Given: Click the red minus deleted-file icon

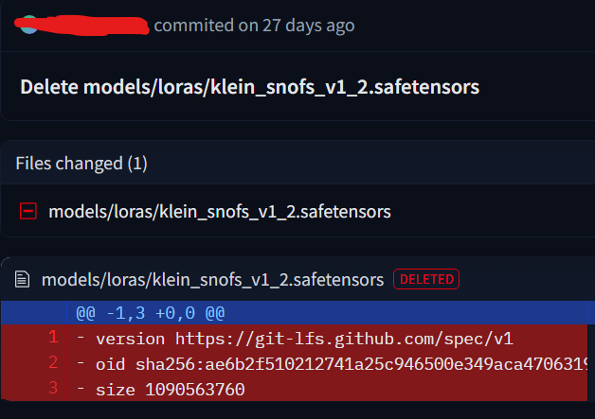Looking at the screenshot, I should [x=28, y=211].
